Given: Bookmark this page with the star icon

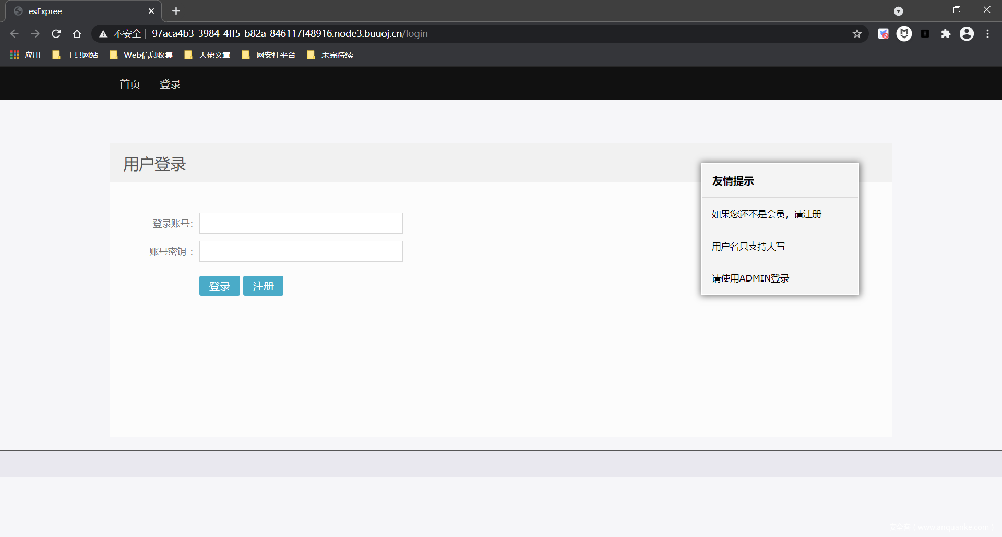Looking at the screenshot, I should tap(857, 34).
